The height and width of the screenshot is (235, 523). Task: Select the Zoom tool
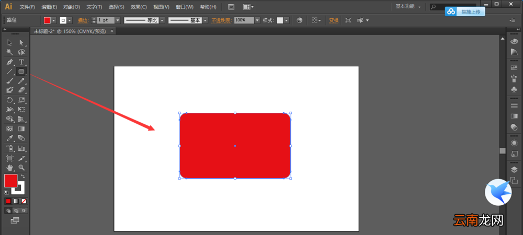(21, 168)
